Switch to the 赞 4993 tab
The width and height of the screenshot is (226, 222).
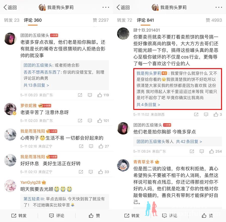point(214,20)
